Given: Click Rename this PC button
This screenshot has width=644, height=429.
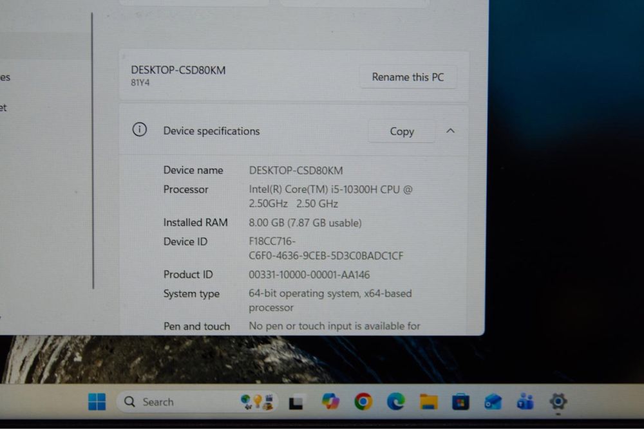Looking at the screenshot, I should [408, 77].
